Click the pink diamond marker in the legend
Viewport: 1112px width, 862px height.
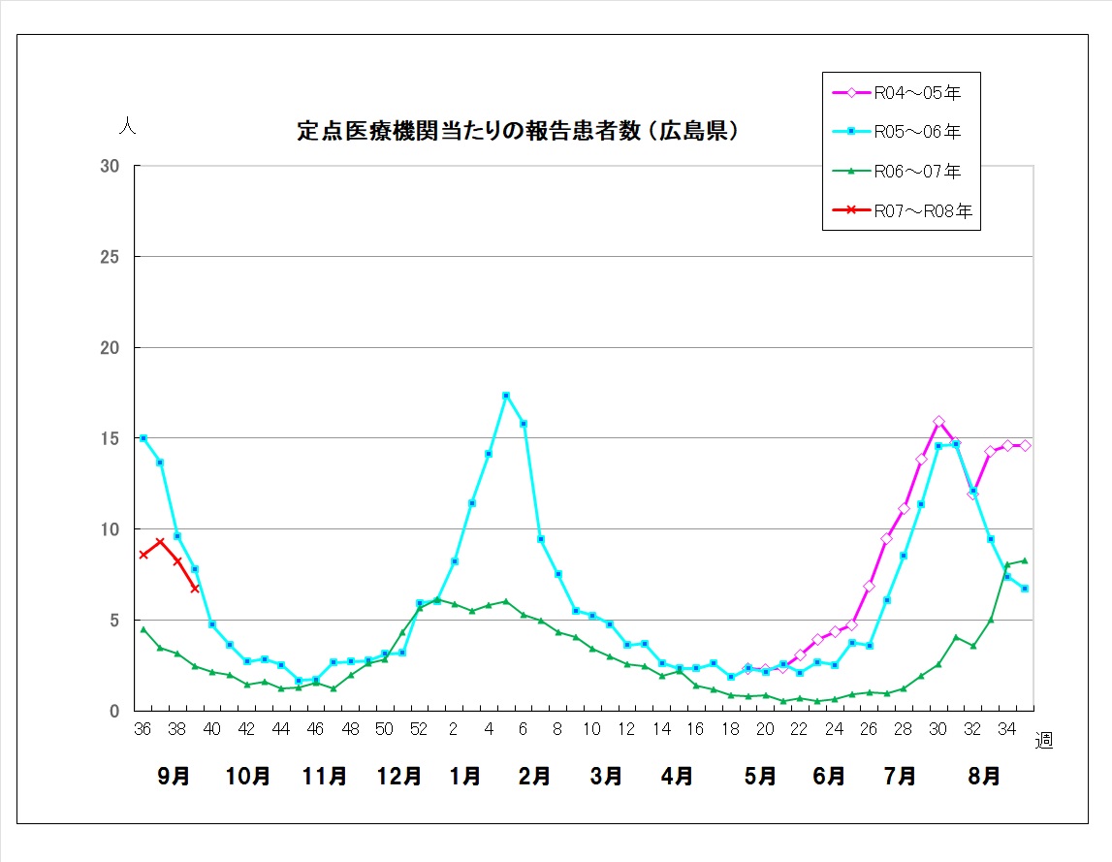tap(850, 93)
